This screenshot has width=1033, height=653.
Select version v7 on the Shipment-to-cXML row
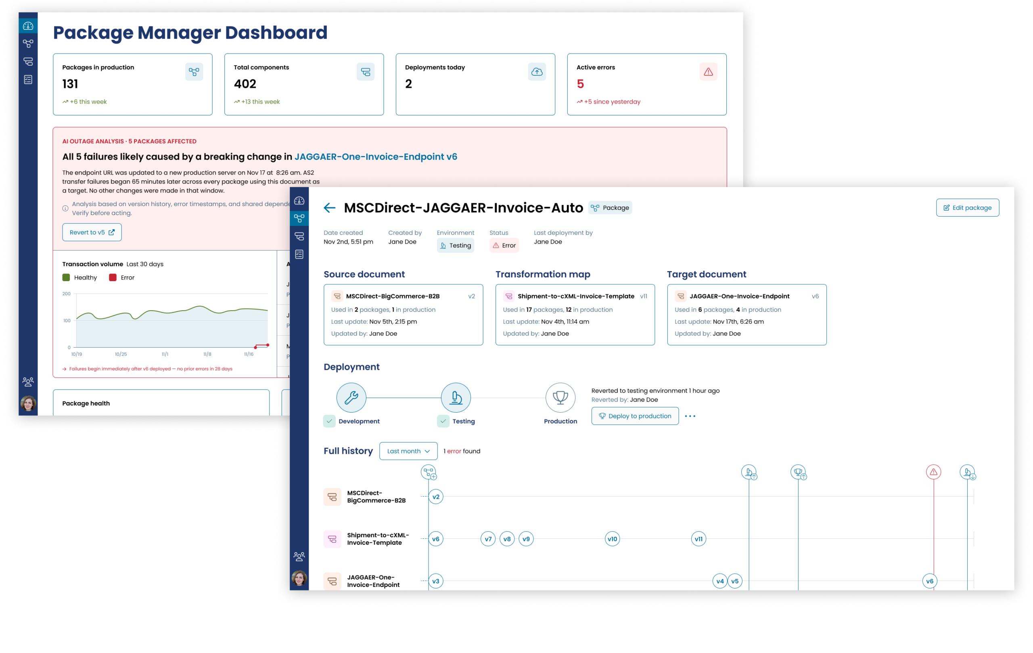pos(488,539)
